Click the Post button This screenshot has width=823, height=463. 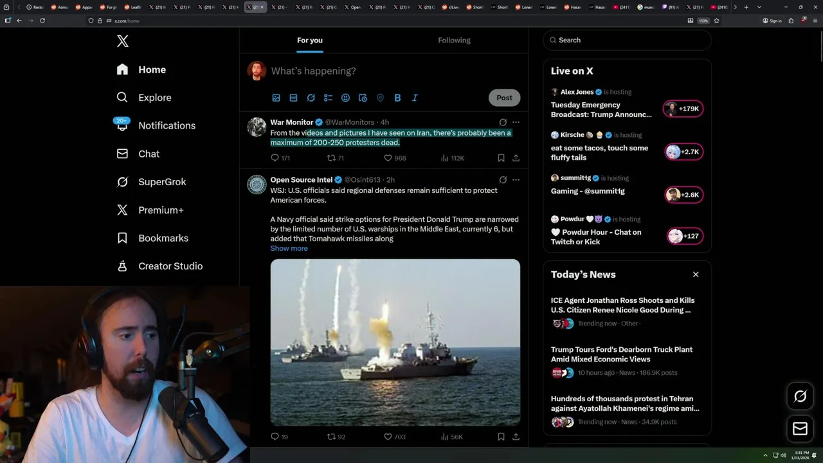tap(504, 98)
